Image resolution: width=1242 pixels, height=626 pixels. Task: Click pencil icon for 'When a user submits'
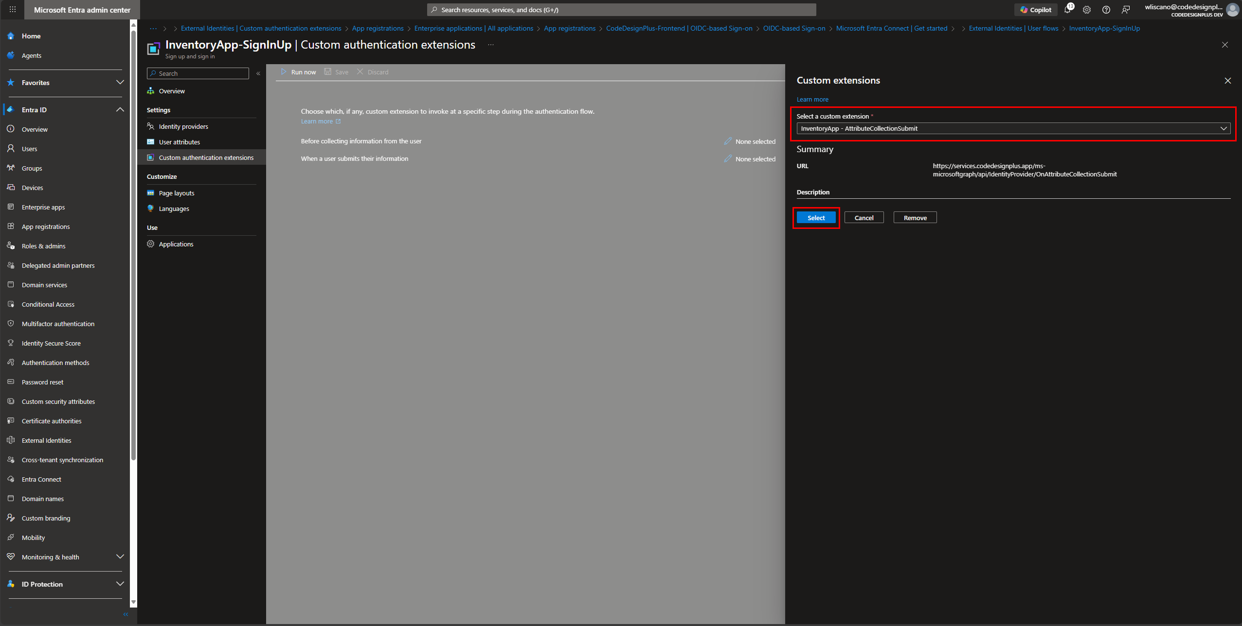[728, 158]
